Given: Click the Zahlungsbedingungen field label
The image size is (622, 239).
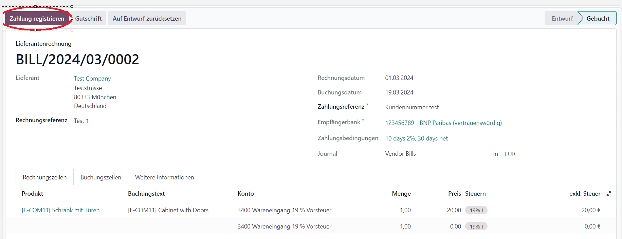Looking at the screenshot, I should (348, 138).
